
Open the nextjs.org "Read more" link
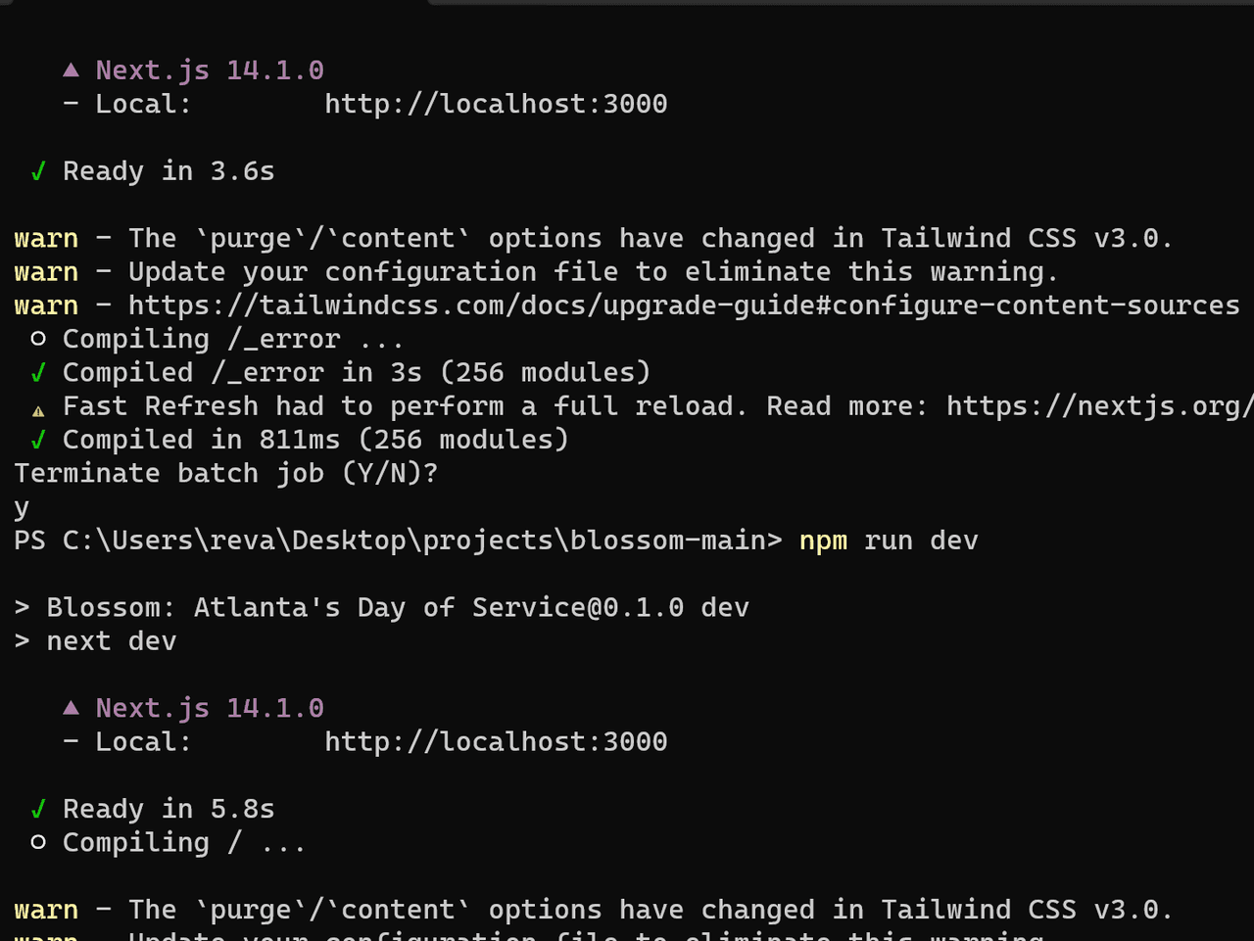(1099, 406)
